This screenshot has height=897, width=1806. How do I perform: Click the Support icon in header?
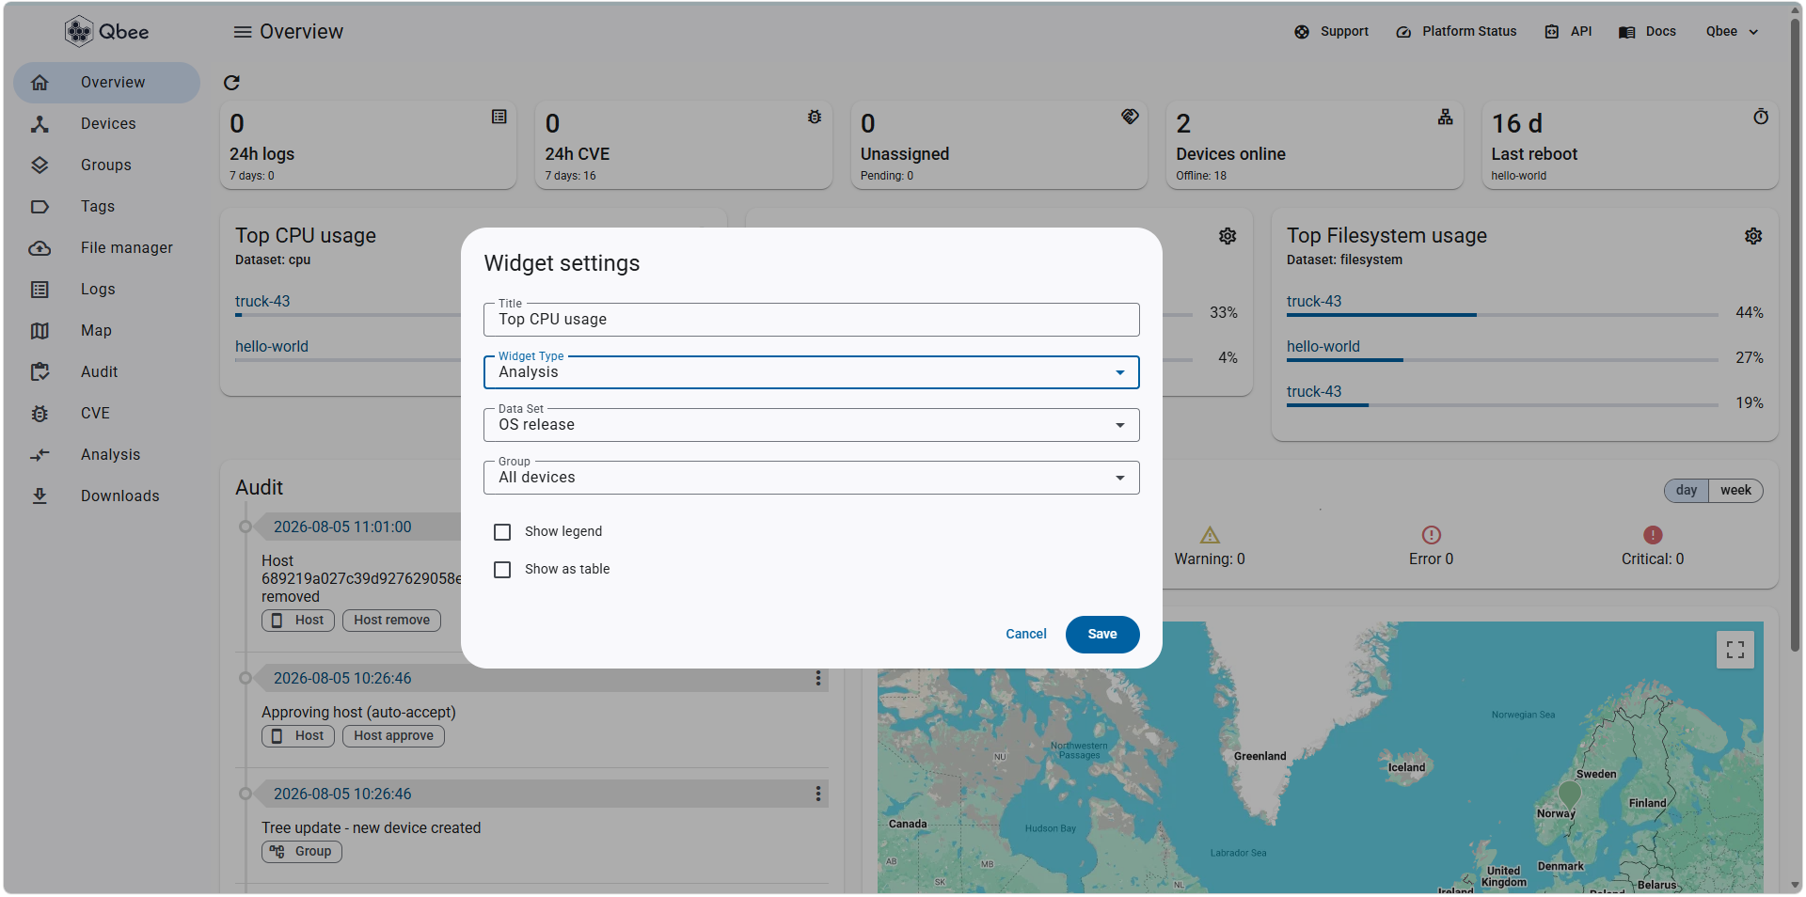[x=1302, y=32]
